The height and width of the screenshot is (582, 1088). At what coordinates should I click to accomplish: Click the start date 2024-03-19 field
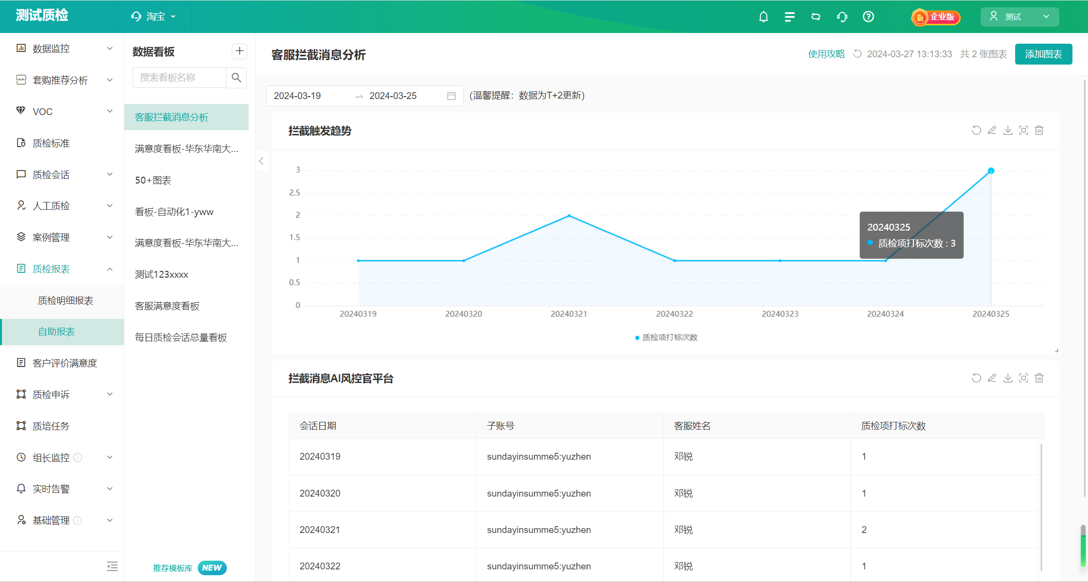(x=311, y=96)
